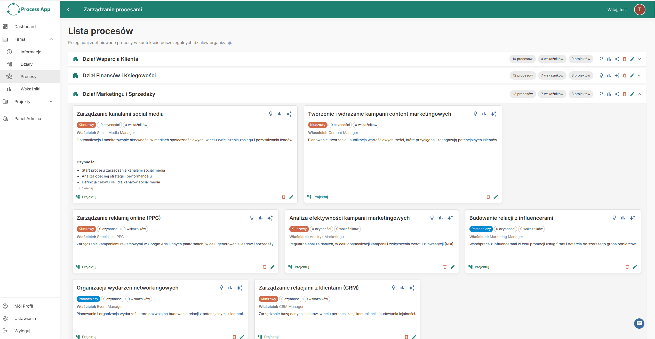655x339 pixels.
Task: Click AI sparkle icon on Zarządzanie kanałami social media
Action: tap(289, 114)
